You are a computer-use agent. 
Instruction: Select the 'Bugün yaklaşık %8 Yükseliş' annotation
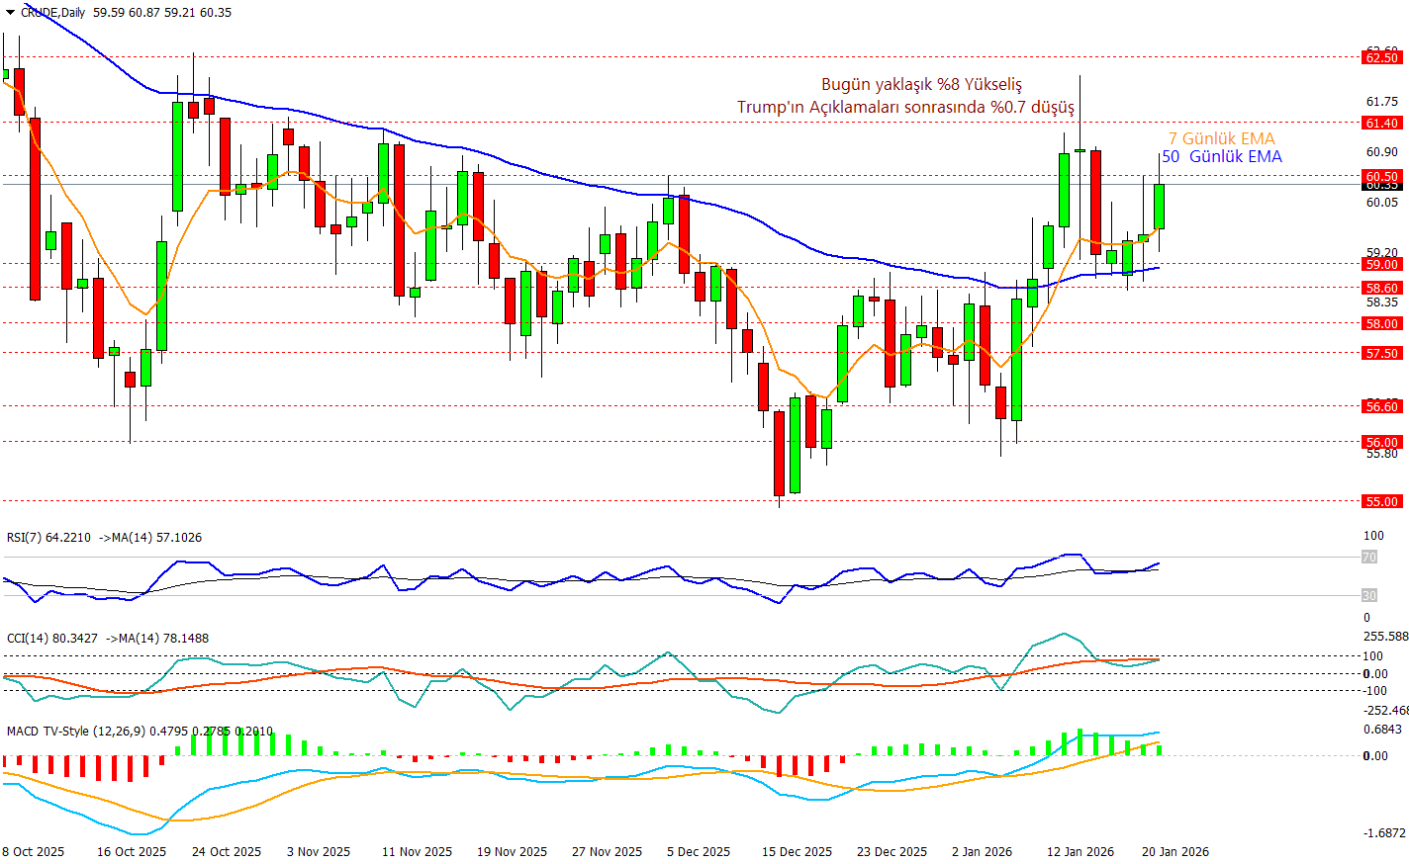point(921,85)
